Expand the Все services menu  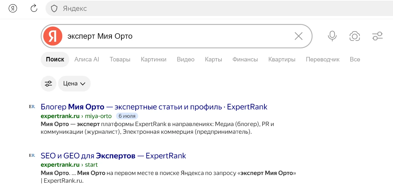tap(355, 60)
